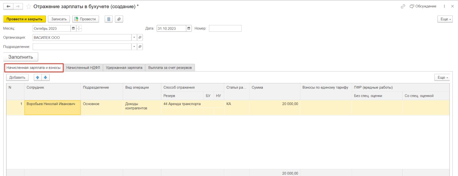Click the Месяц field Октябрь 2023
Image resolution: width=458 pixels, height=176 pixels.
(x=52, y=28)
